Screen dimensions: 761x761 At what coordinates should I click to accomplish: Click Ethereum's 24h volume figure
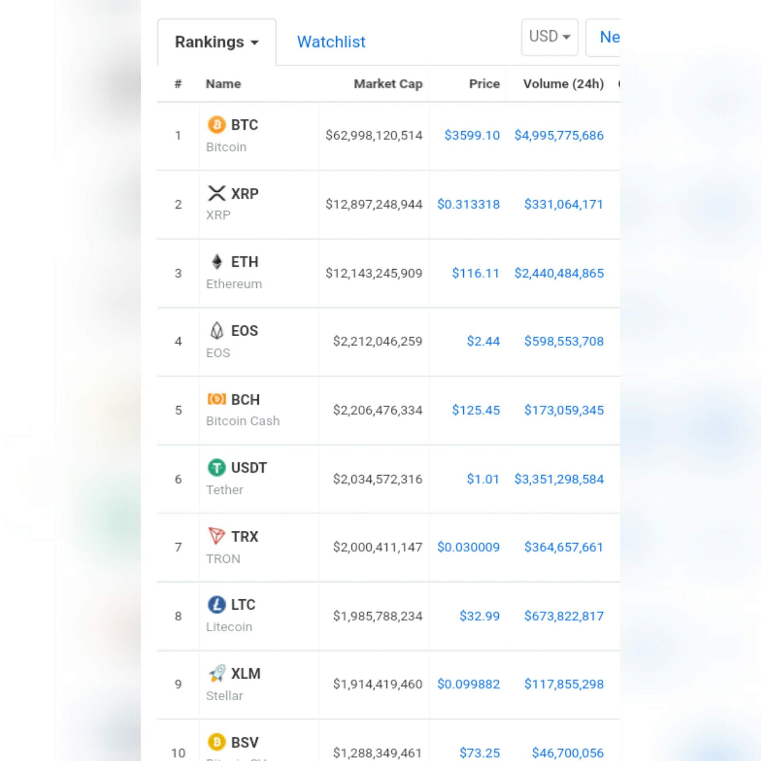(559, 273)
